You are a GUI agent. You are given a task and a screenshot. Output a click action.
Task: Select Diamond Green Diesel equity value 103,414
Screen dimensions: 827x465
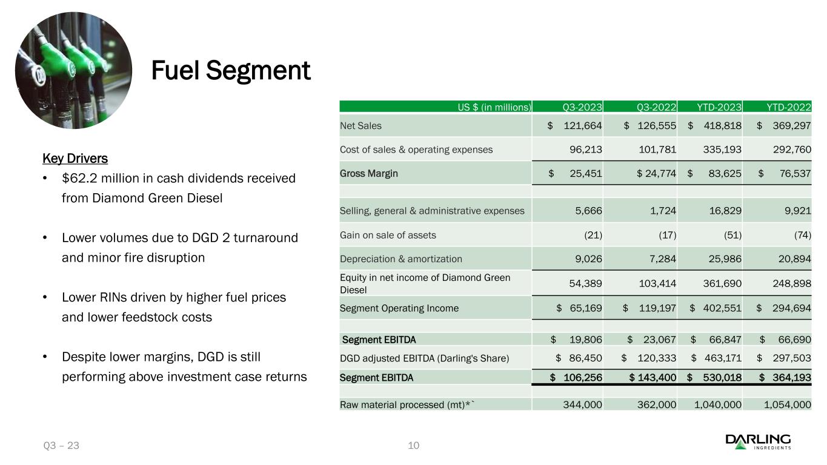pyautogui.click(x=656, y=283)
